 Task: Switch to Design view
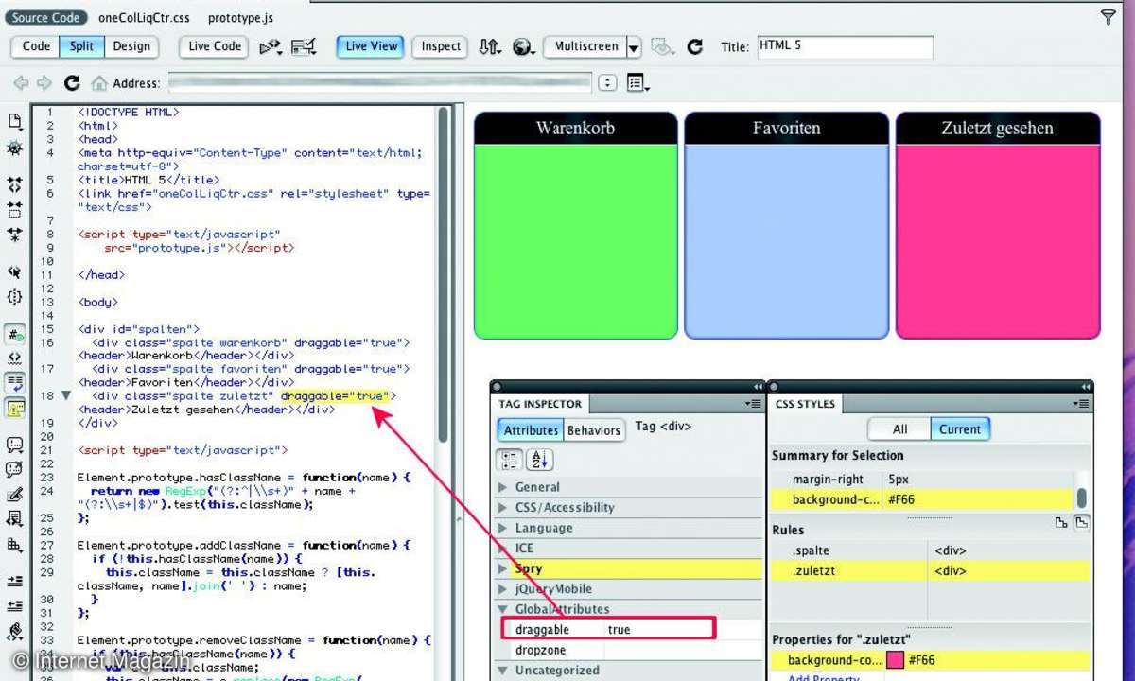pyautogui.click(x=131, y=46)
